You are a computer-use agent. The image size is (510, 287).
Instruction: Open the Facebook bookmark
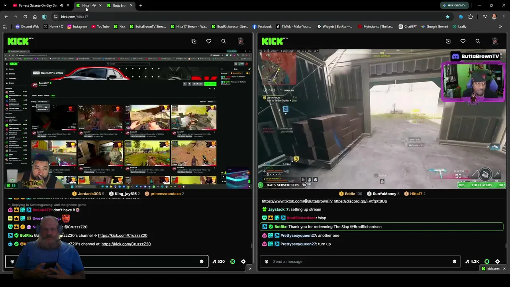pos(262,27)
